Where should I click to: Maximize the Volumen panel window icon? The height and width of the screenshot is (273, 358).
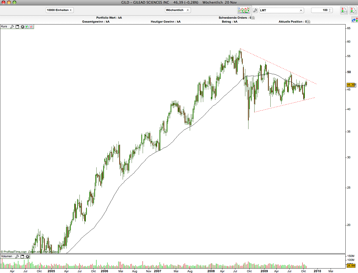(x=22, y=256)
